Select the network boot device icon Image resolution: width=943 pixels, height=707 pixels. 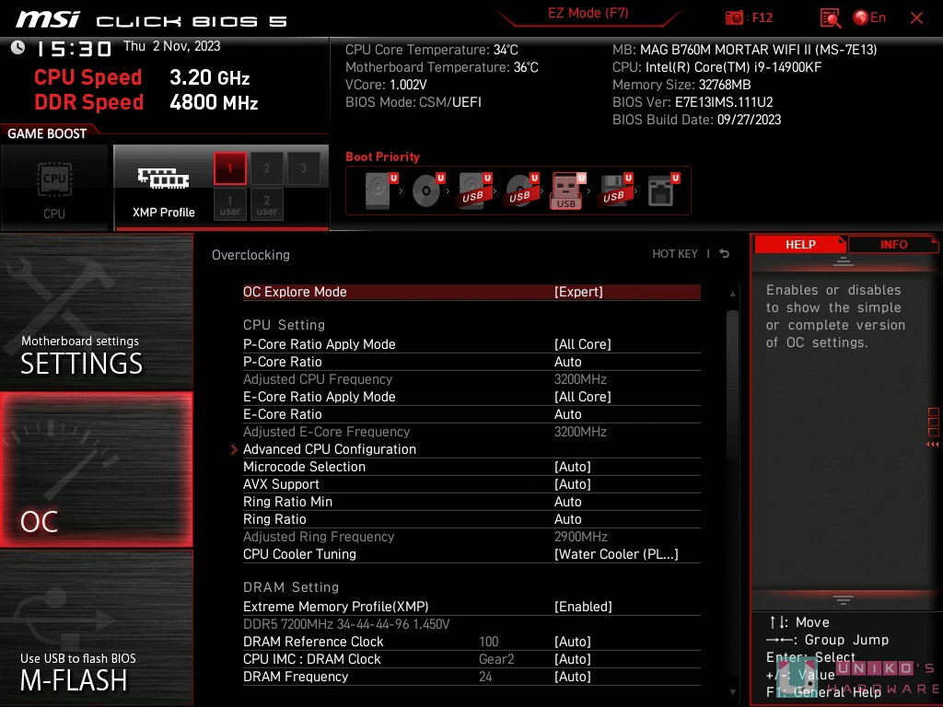pos(663,190)
